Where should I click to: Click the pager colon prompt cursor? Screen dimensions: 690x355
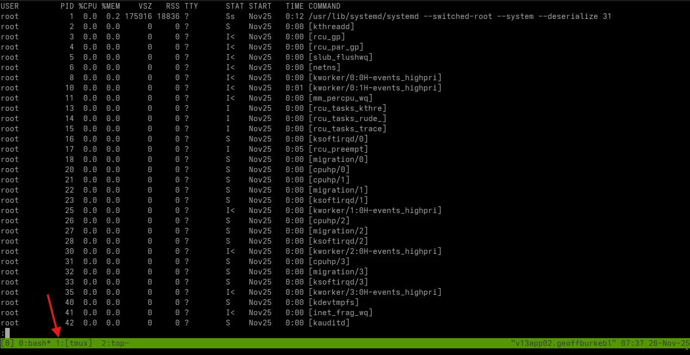(x=7, y=333)
